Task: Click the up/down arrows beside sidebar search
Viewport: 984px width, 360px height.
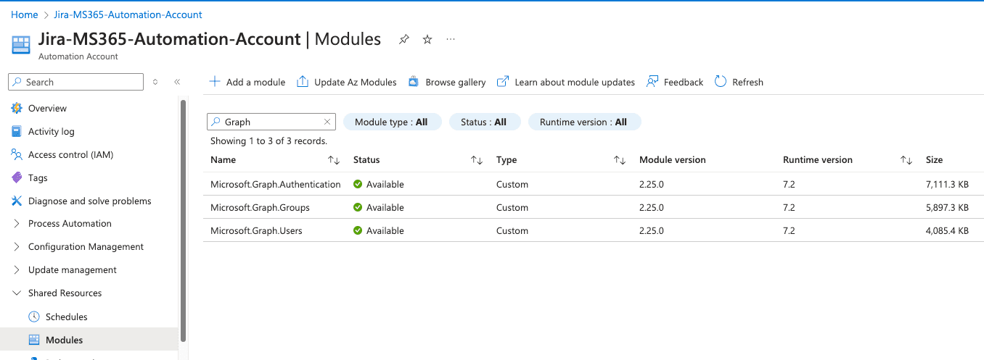Action: tap(155, 82)
